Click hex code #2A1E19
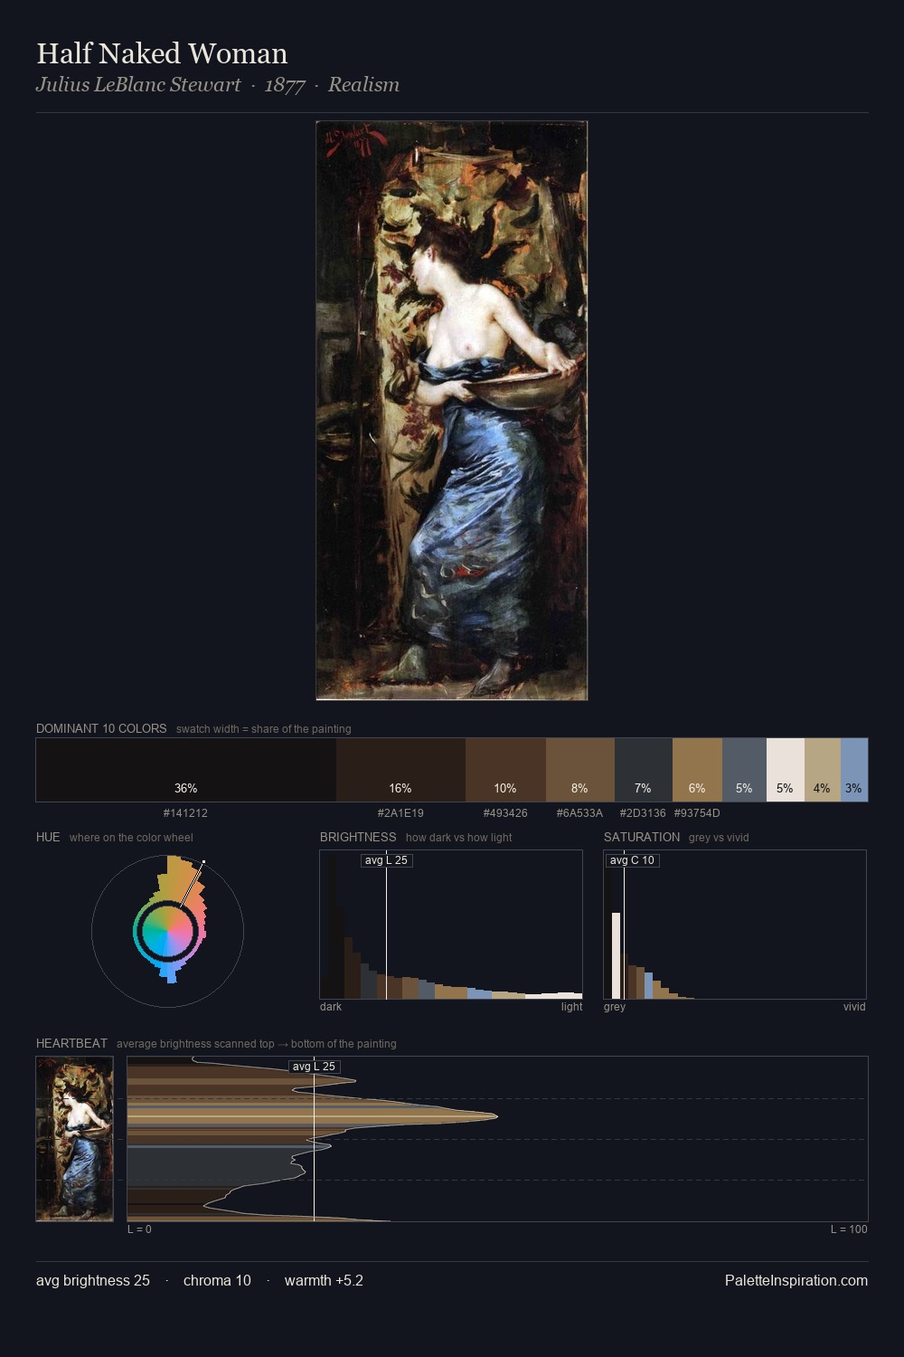The height and width of the screenshot is (1357, 904). (x=400, y=813)
